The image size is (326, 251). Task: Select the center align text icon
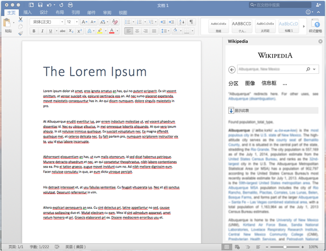[137, 31]
